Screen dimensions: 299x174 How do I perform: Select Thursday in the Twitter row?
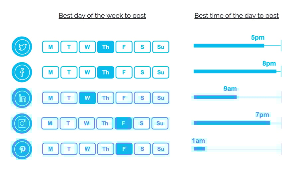(x=106, y=47)
